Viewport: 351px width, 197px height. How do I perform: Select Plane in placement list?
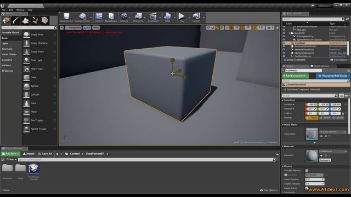click(x=39, y=112)
